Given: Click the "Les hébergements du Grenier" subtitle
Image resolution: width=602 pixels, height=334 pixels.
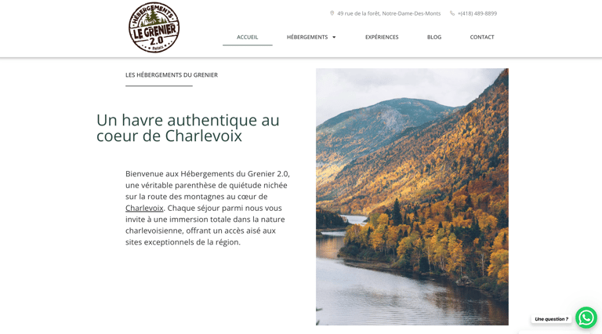Looking at the screenshot, I should pos(172,74).
